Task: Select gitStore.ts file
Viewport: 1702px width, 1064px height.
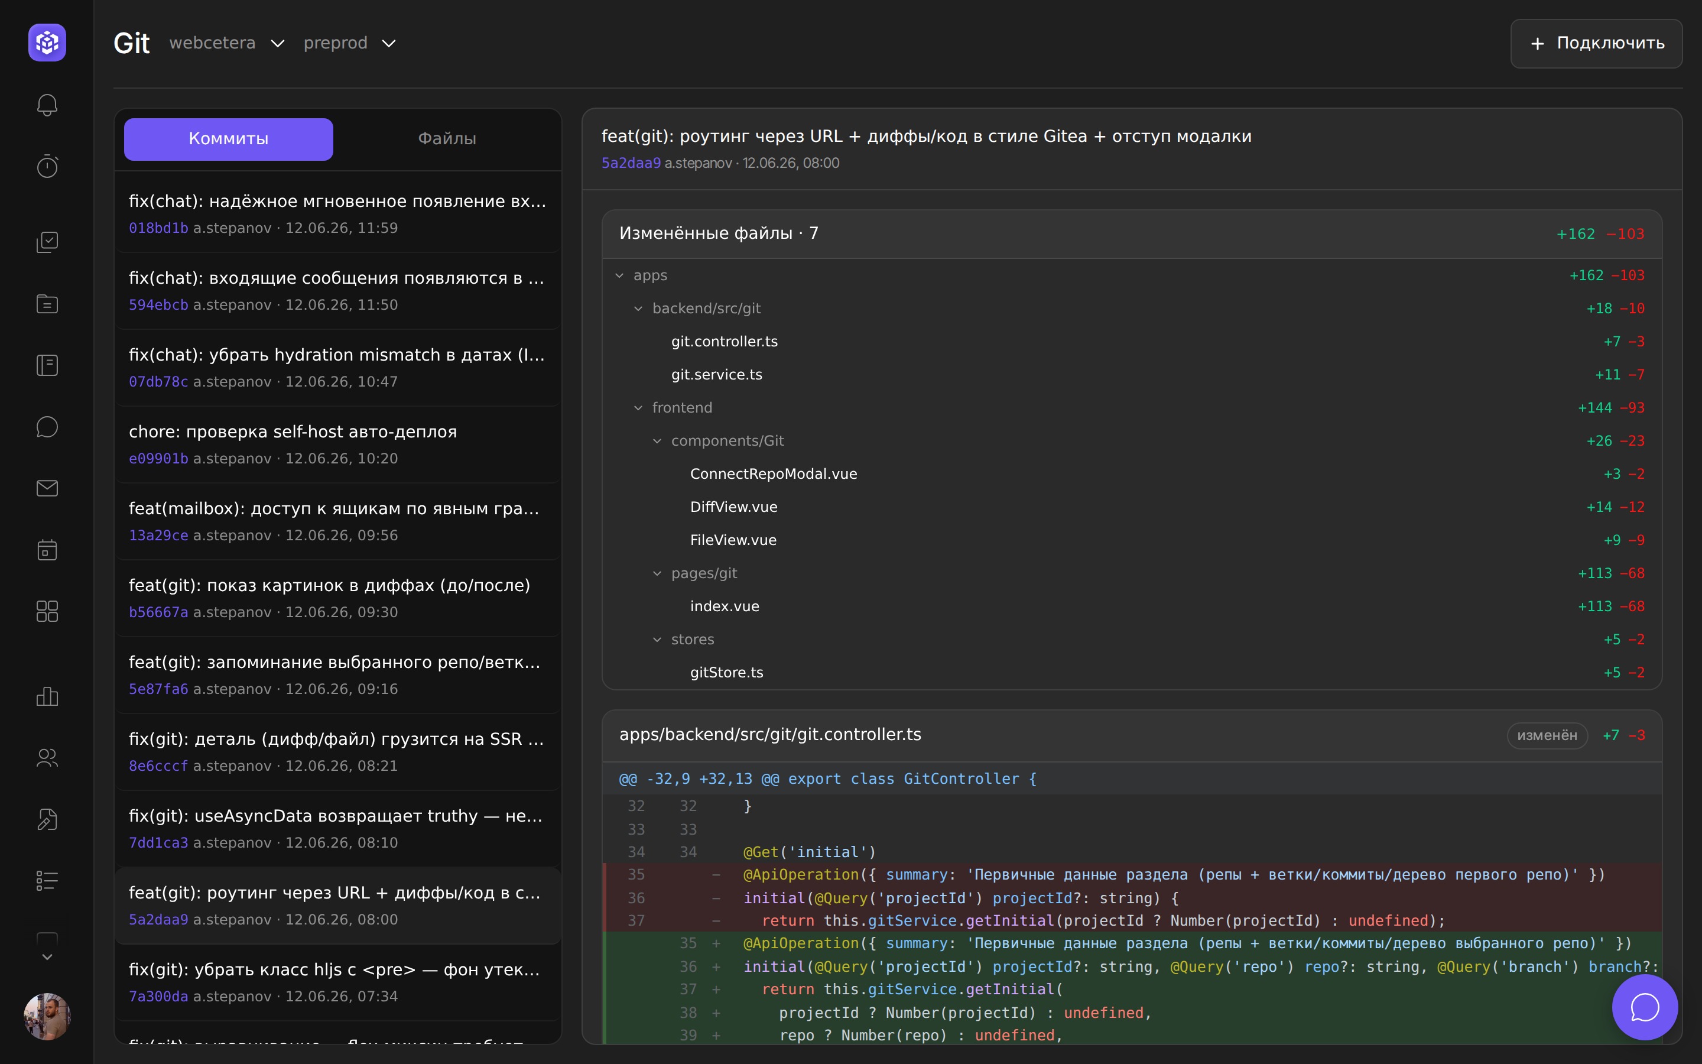Action: (1132, 672)
